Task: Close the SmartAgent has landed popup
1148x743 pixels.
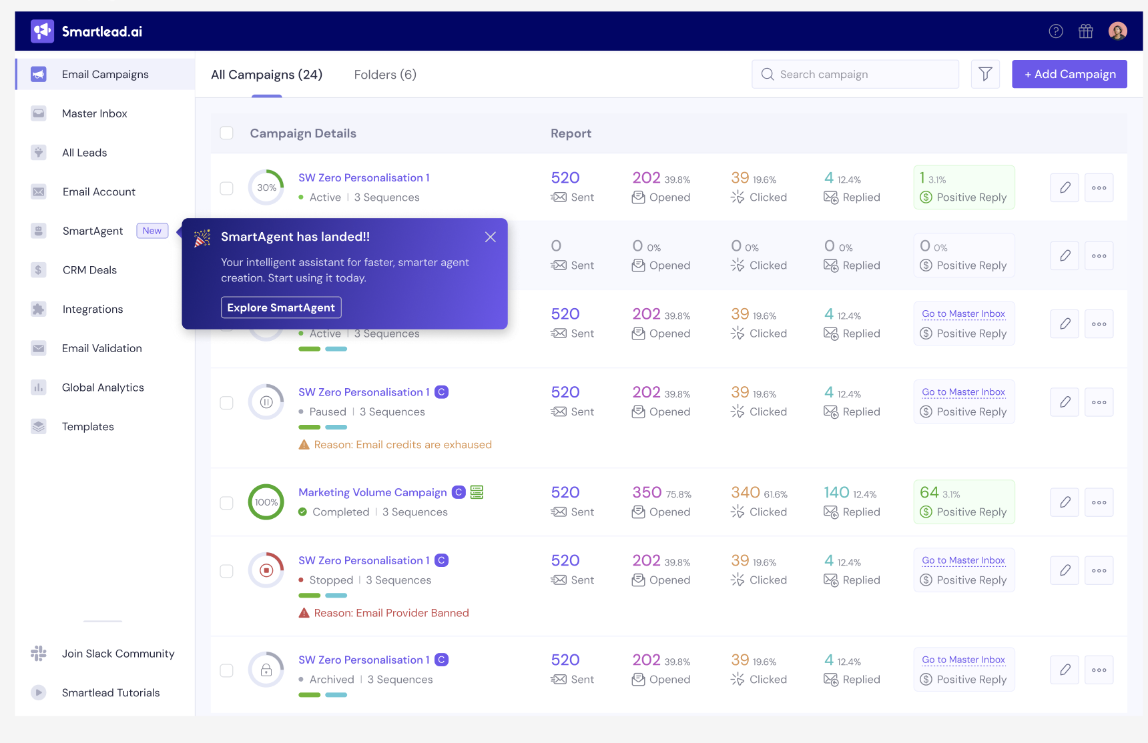Action: coord(491,237)
